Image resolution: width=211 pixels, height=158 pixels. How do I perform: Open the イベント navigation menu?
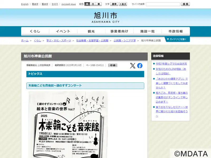(x=63, y=31)
